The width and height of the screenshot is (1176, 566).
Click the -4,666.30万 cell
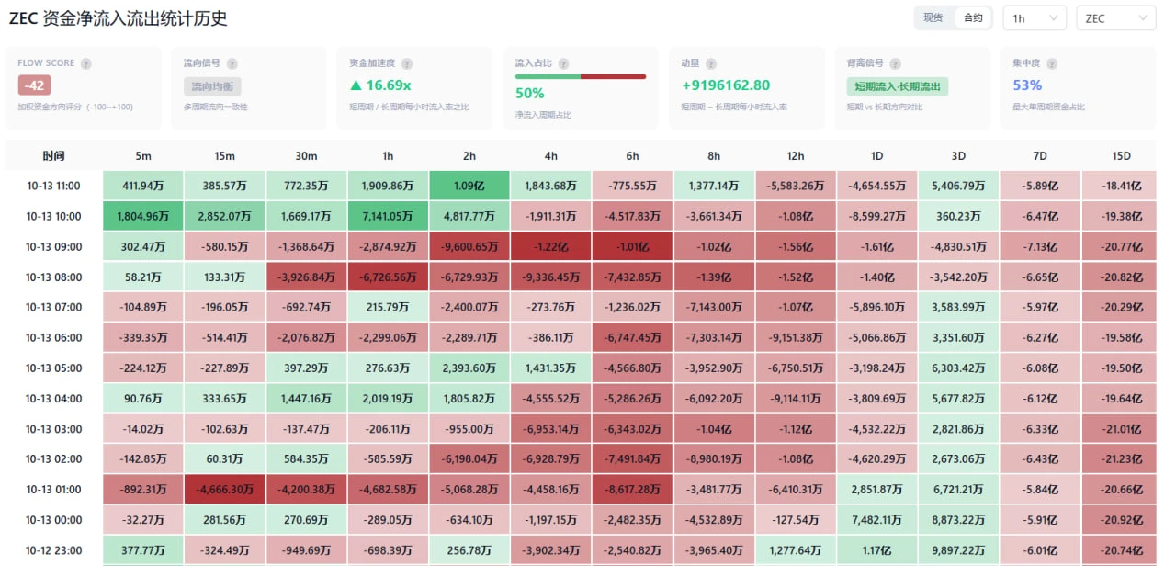224,489
